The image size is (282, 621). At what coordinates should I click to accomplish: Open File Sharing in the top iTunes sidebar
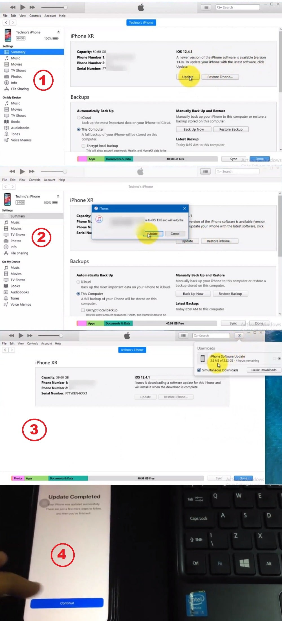(20, 89)
